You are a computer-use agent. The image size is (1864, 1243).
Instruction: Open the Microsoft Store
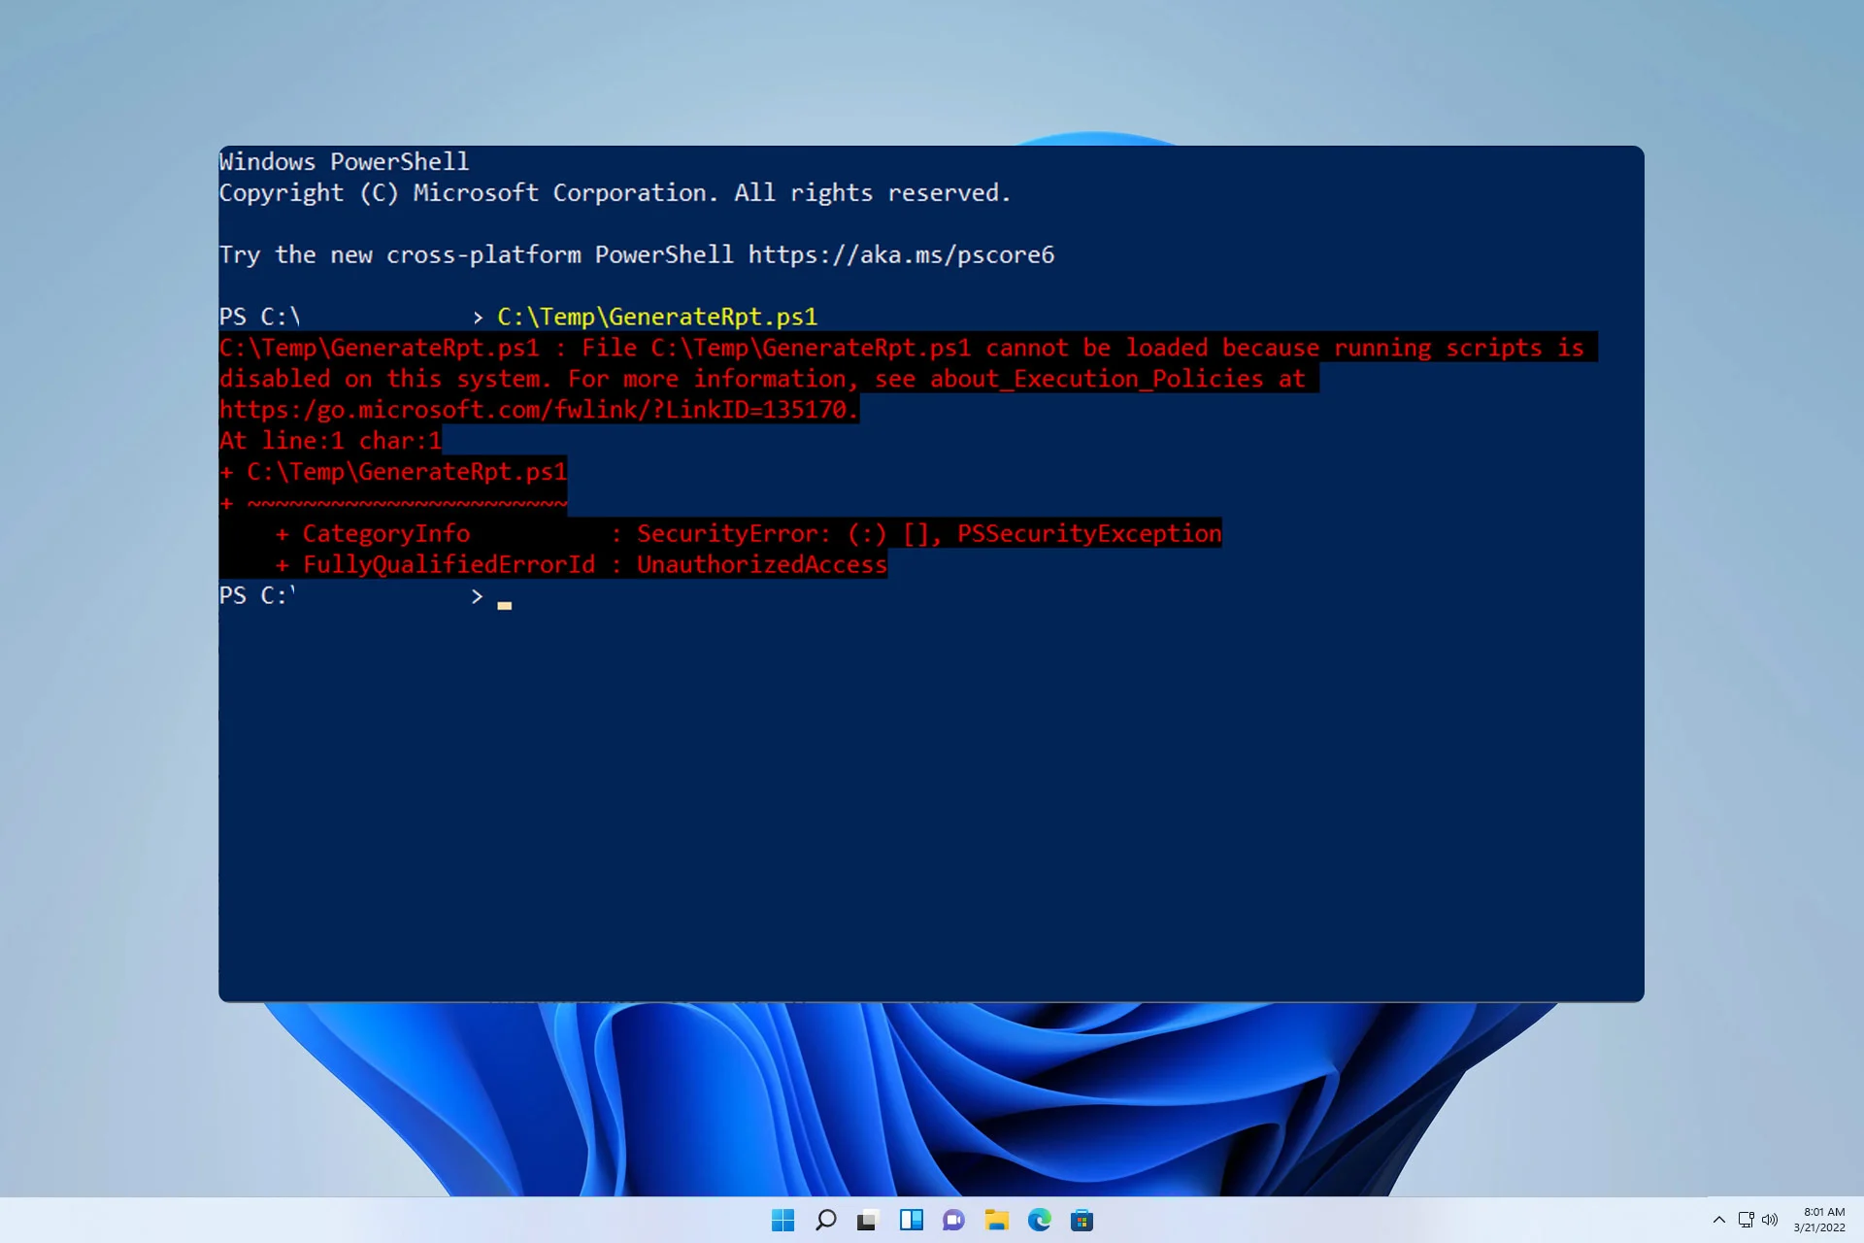[x=1082, y=1220]
